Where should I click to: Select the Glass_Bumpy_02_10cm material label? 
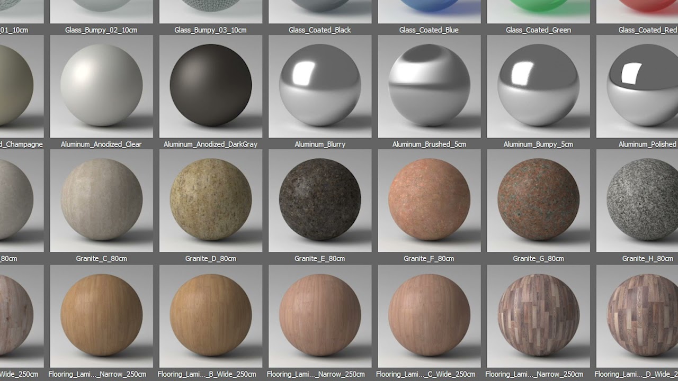click(101, 30)
